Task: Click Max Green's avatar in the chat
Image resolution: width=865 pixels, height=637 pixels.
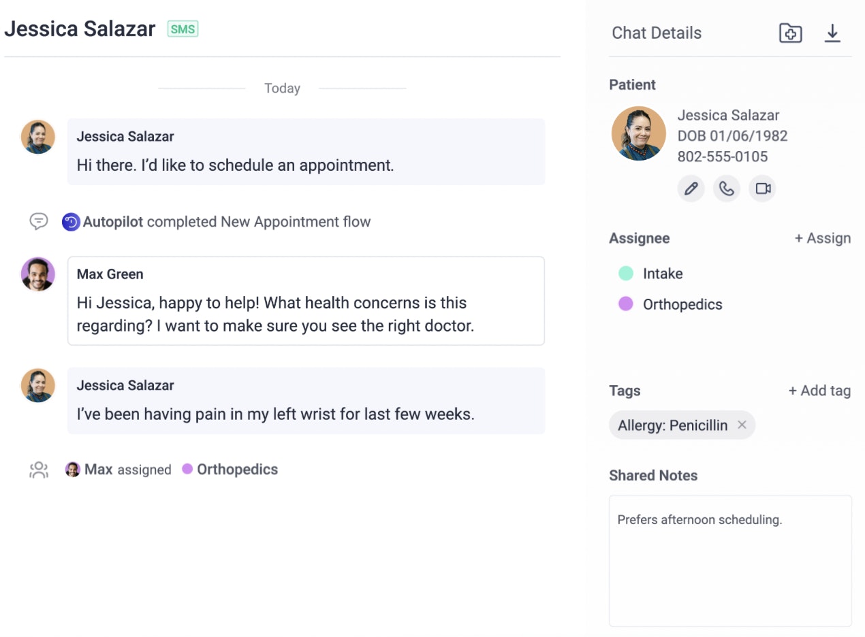Action: coord(38,274)
